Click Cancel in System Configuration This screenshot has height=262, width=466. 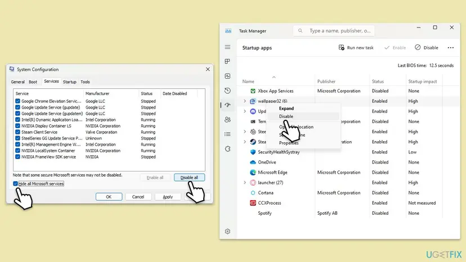click(138, 197)
